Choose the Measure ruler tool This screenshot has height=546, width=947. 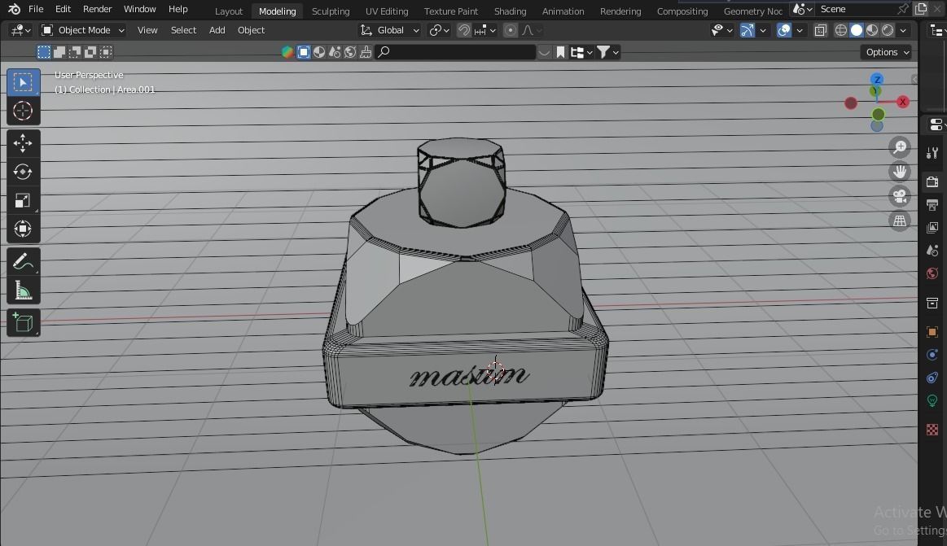pos(23,290)
